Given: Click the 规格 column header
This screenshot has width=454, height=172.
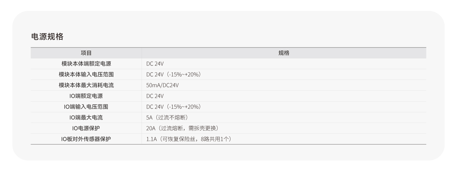Looking at the screenshot, I should point(284,53).
